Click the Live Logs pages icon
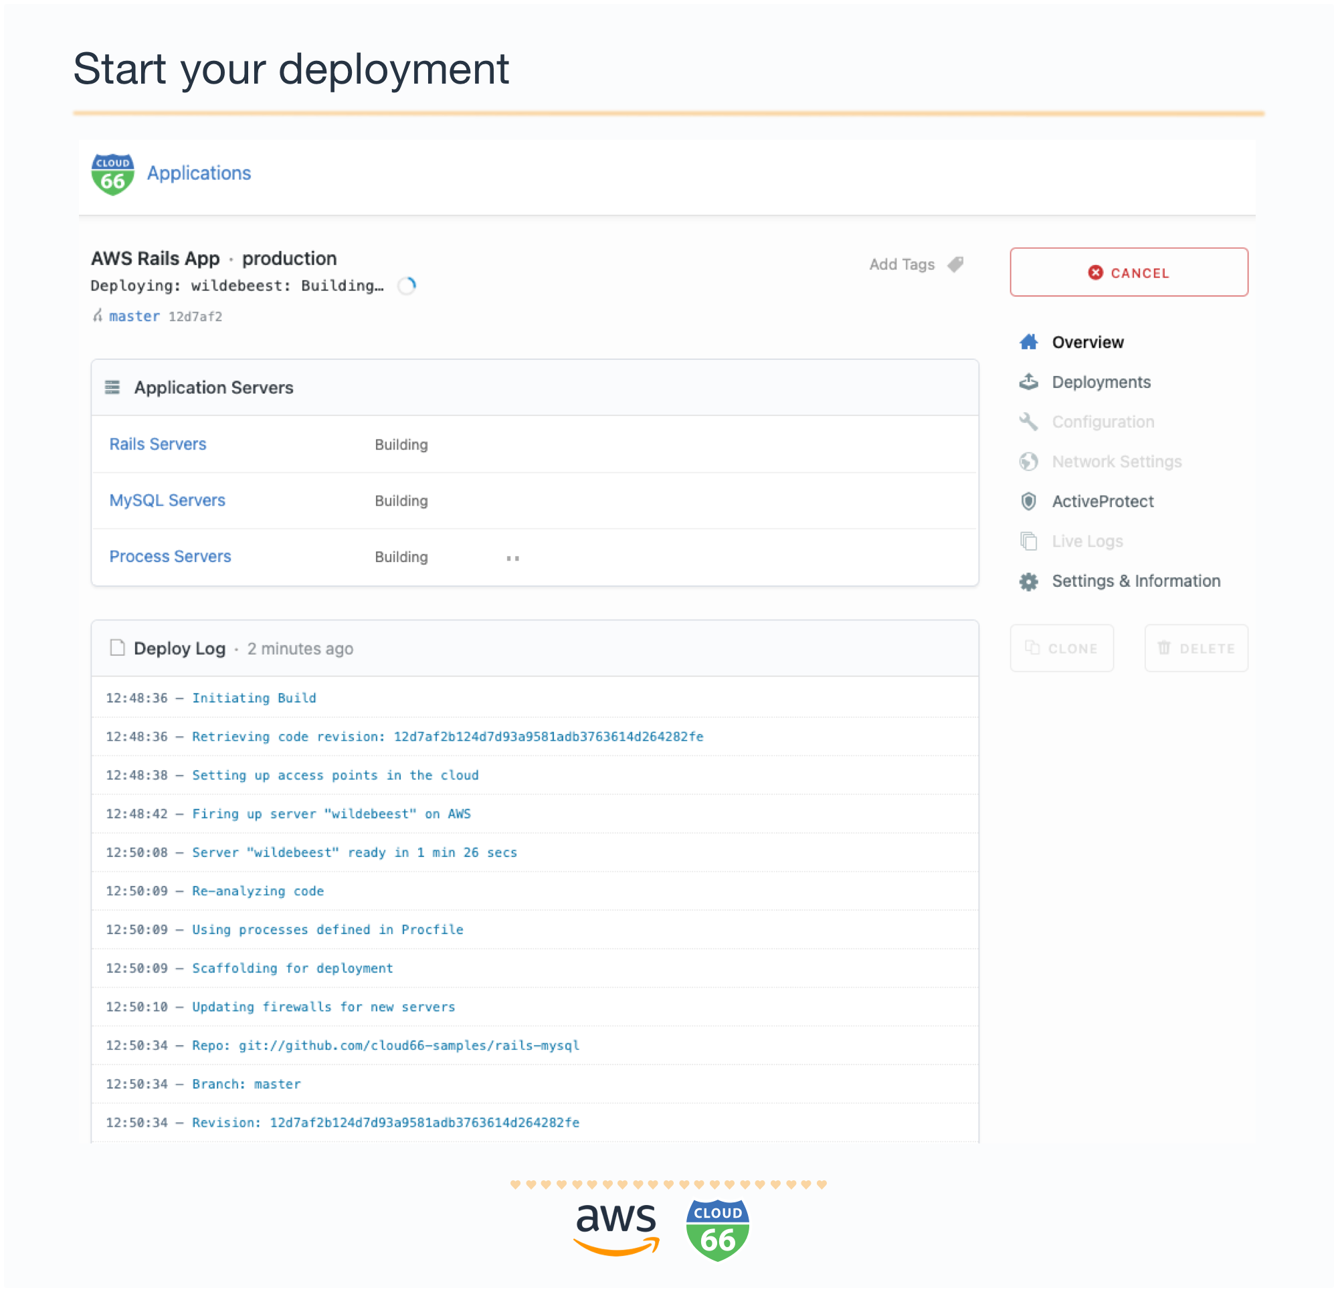1338x1292 pixels. click(1028, 541)
